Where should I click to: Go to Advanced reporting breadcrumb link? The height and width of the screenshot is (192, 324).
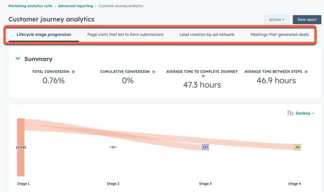pos(75,6)
